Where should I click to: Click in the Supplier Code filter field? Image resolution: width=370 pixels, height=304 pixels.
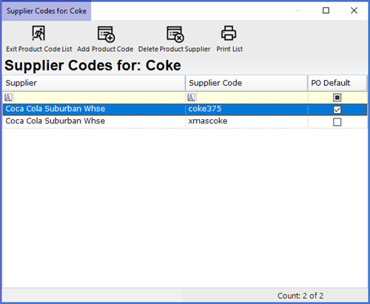pyautogui.click(x=252, y=98)
